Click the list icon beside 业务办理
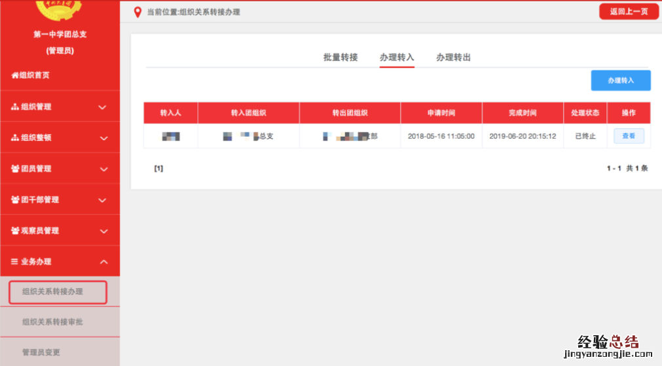Viewport: 662px width, 366px height. pyautogui.click(x=15, y=262)
